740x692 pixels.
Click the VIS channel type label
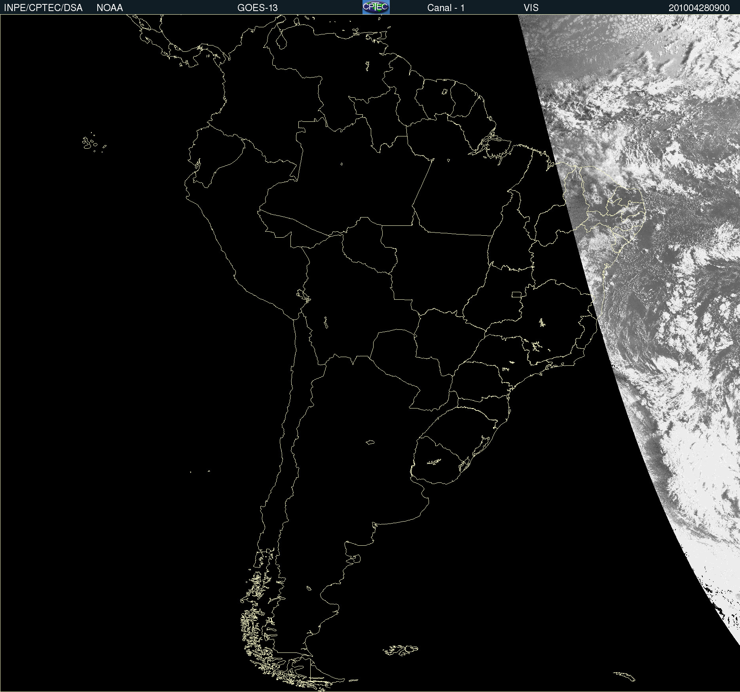pyautogui.click(x=531, y=8)
